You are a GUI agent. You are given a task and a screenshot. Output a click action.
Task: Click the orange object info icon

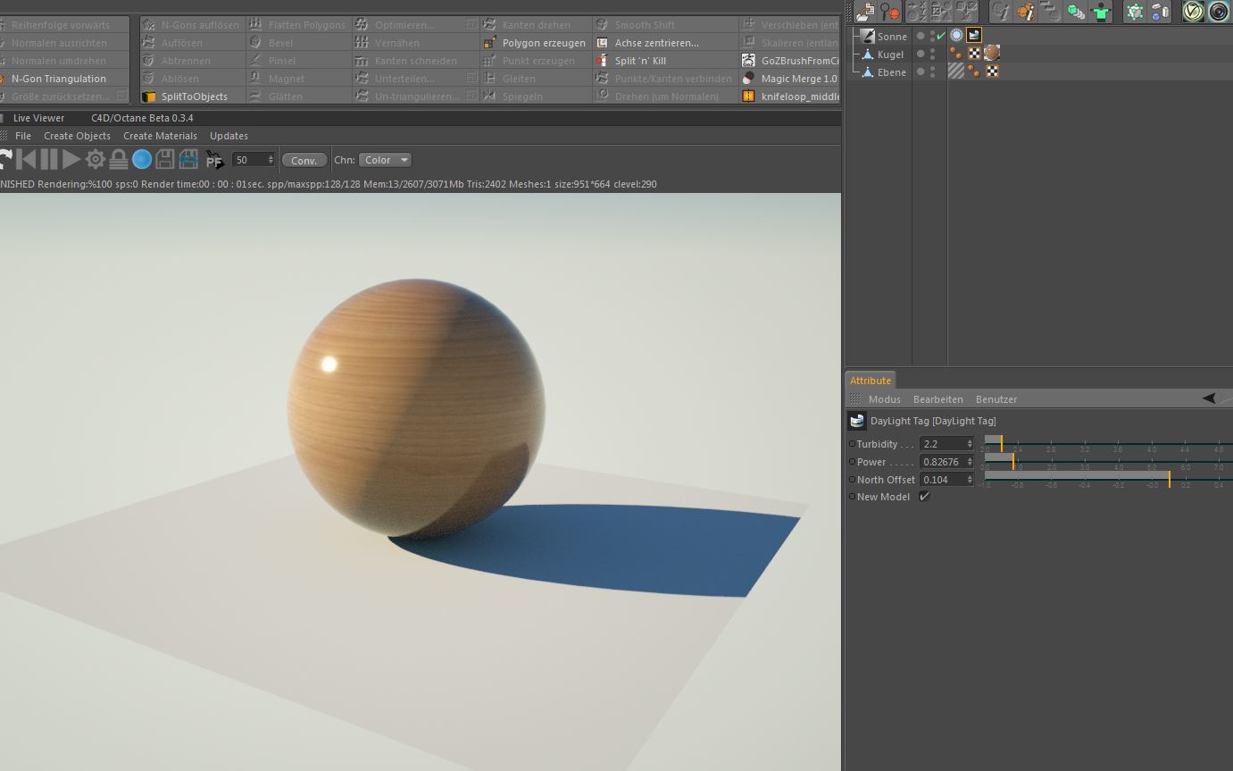pos(1026,12)
